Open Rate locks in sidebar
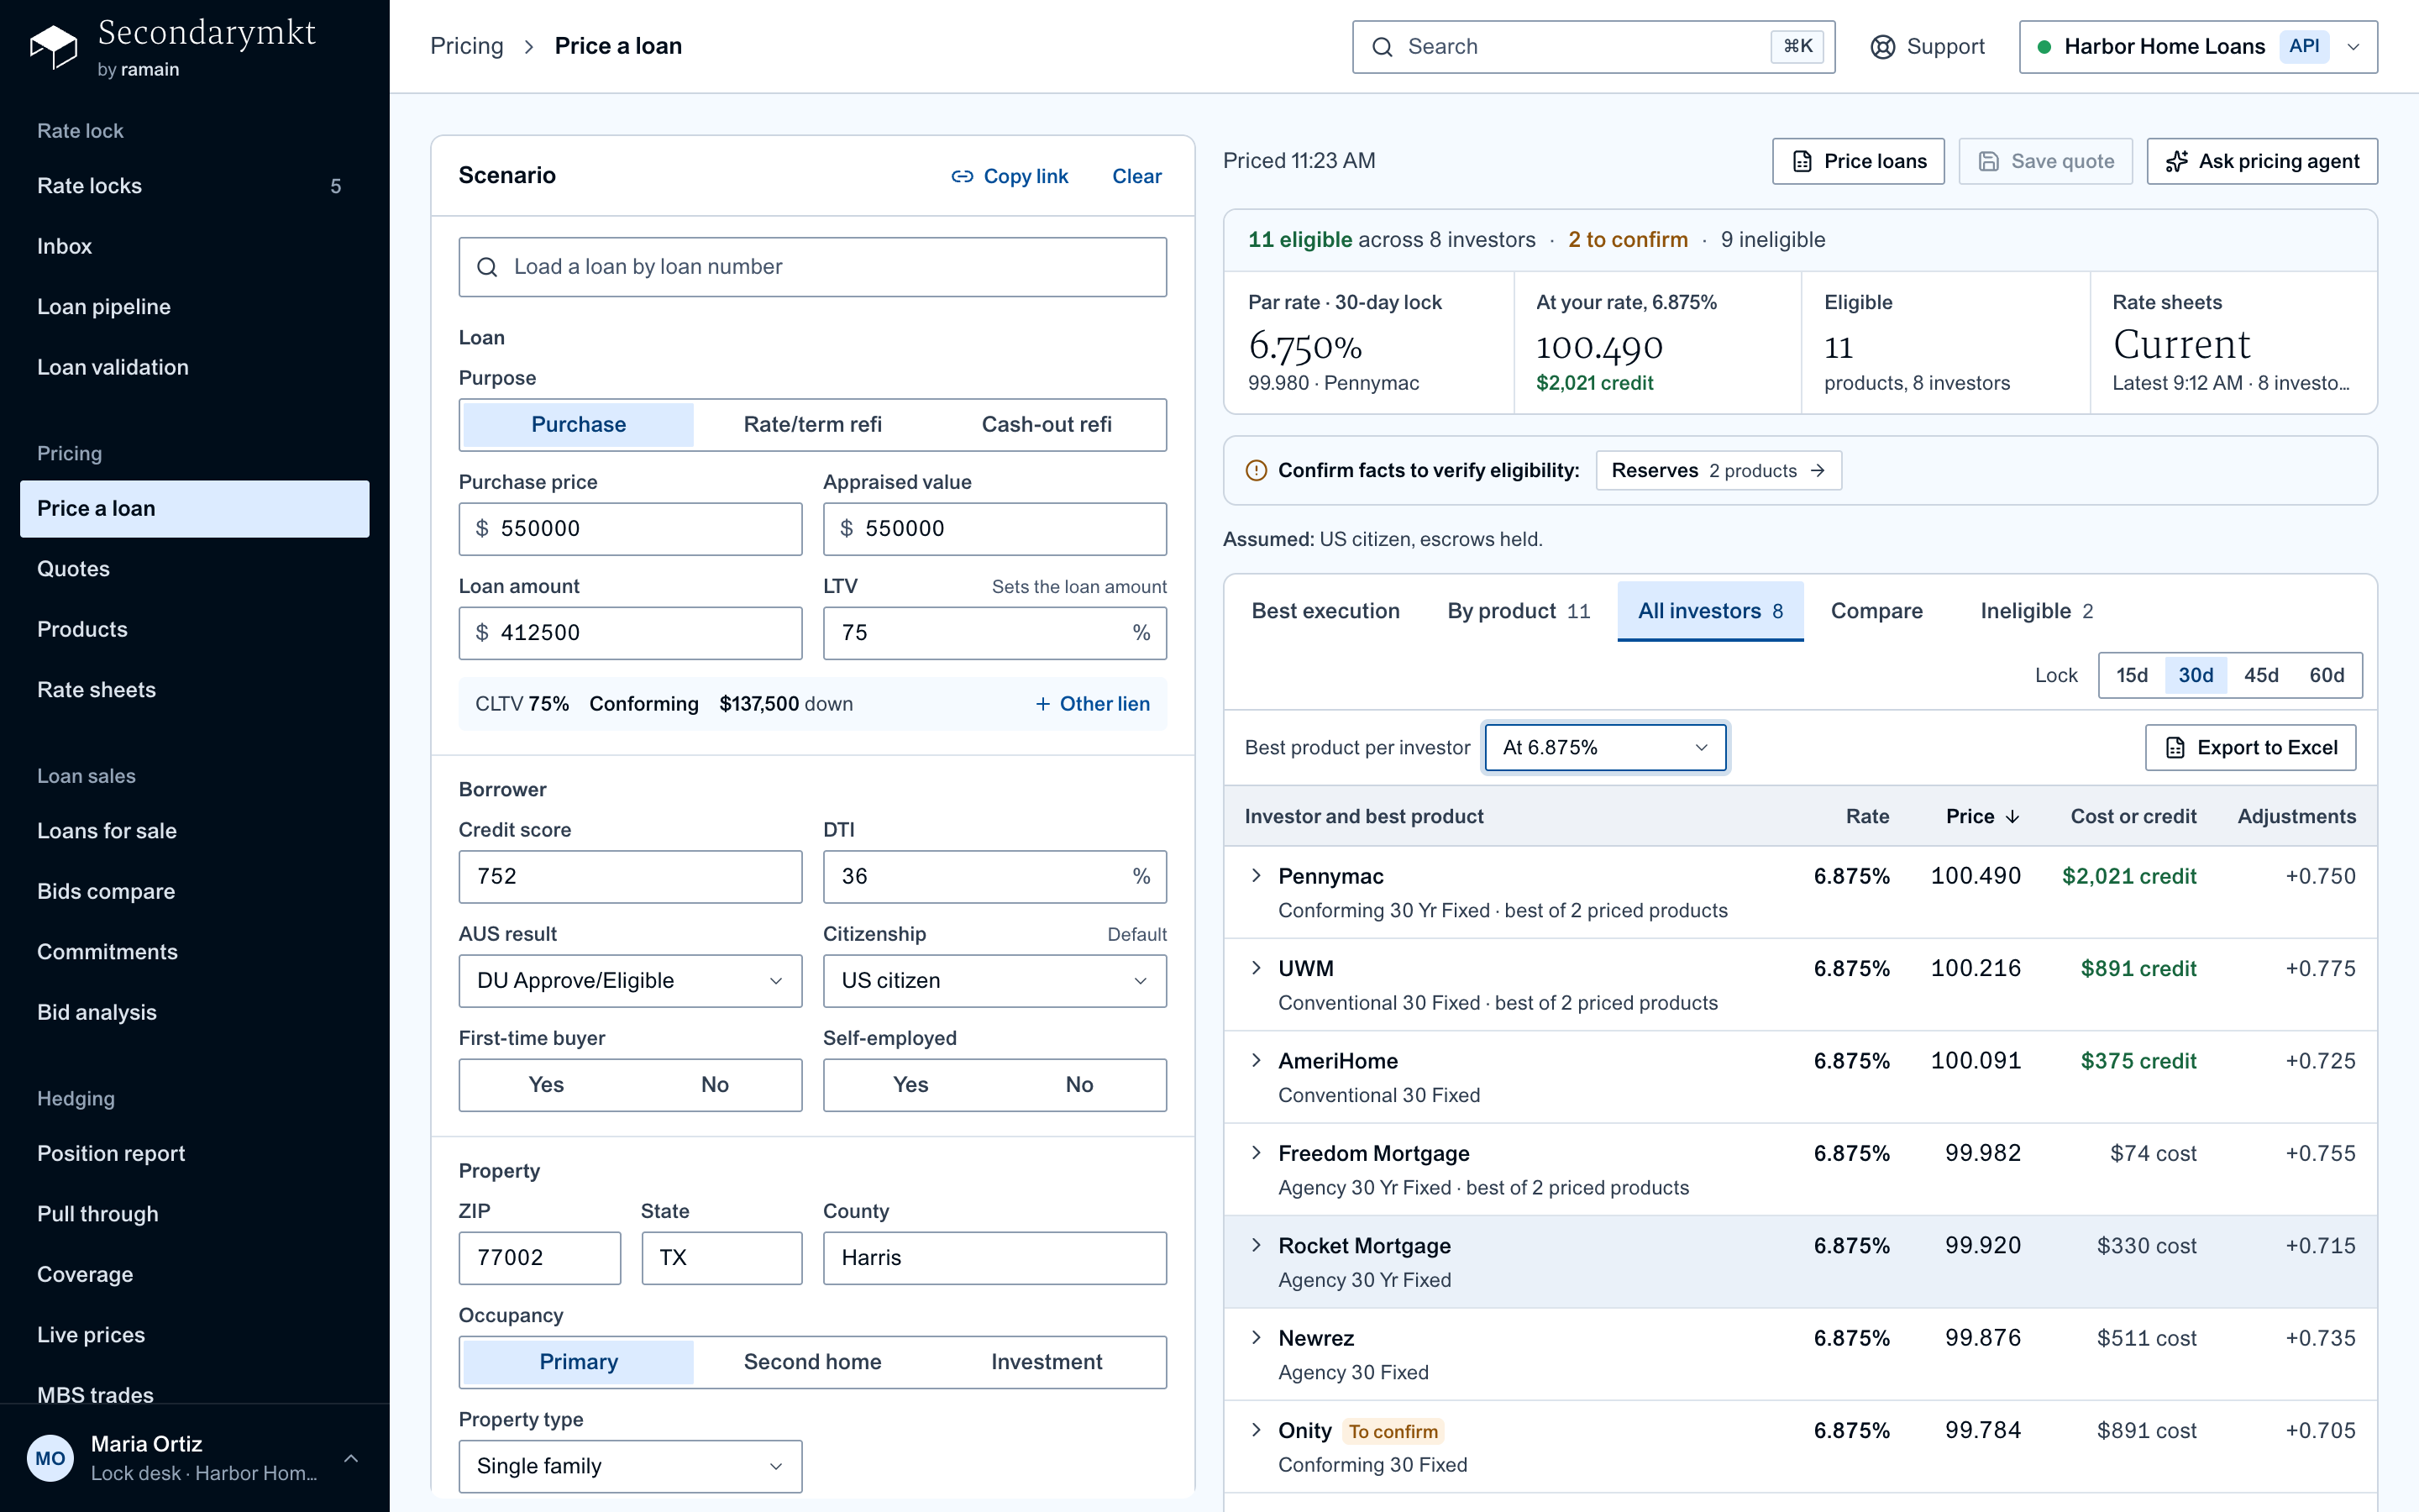The width and height of the screenshot is (2419, 1512). [x=194, y=186]
